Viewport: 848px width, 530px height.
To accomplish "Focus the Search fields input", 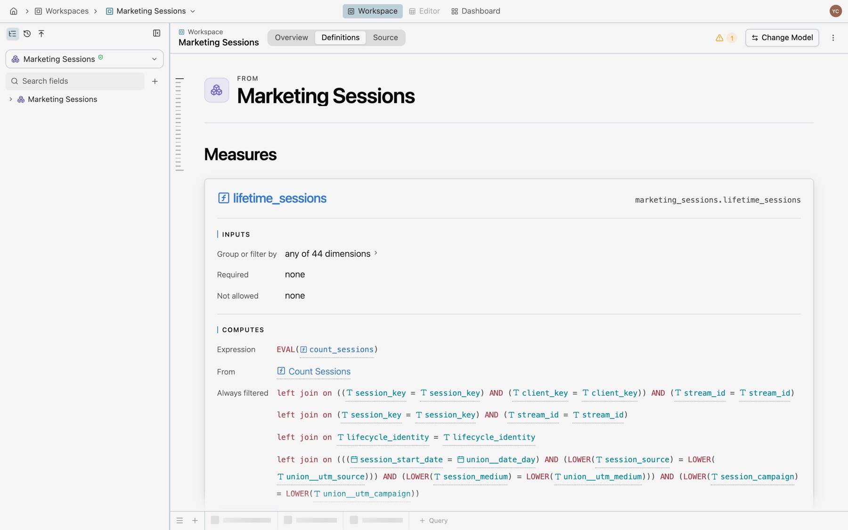I will point(75,81).
